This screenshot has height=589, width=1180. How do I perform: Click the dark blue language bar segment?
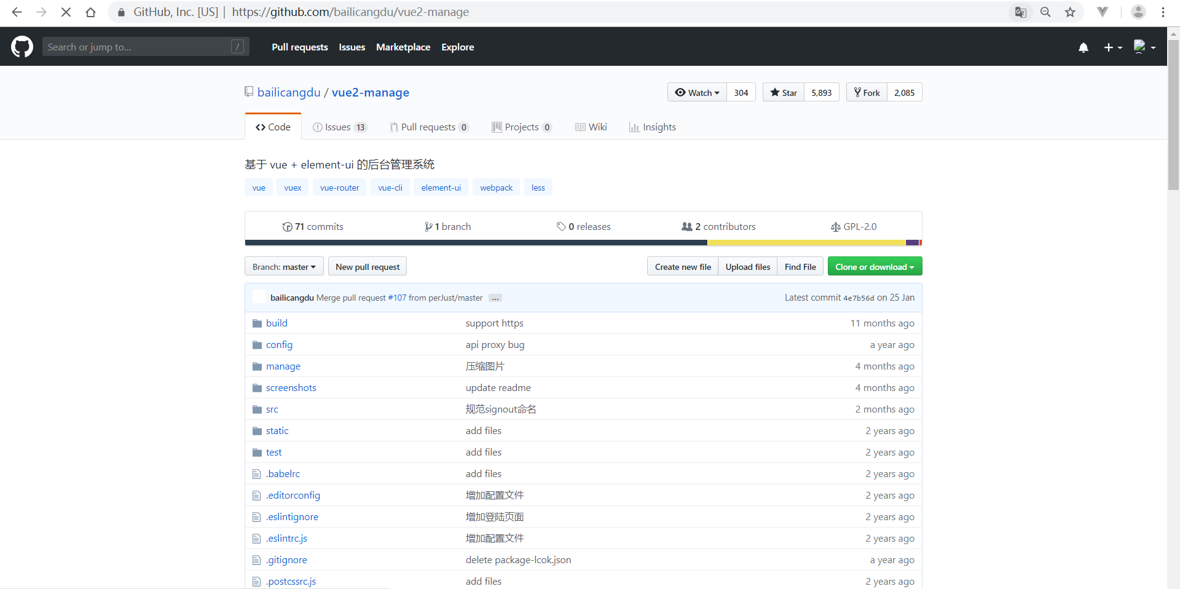point(476,243)
